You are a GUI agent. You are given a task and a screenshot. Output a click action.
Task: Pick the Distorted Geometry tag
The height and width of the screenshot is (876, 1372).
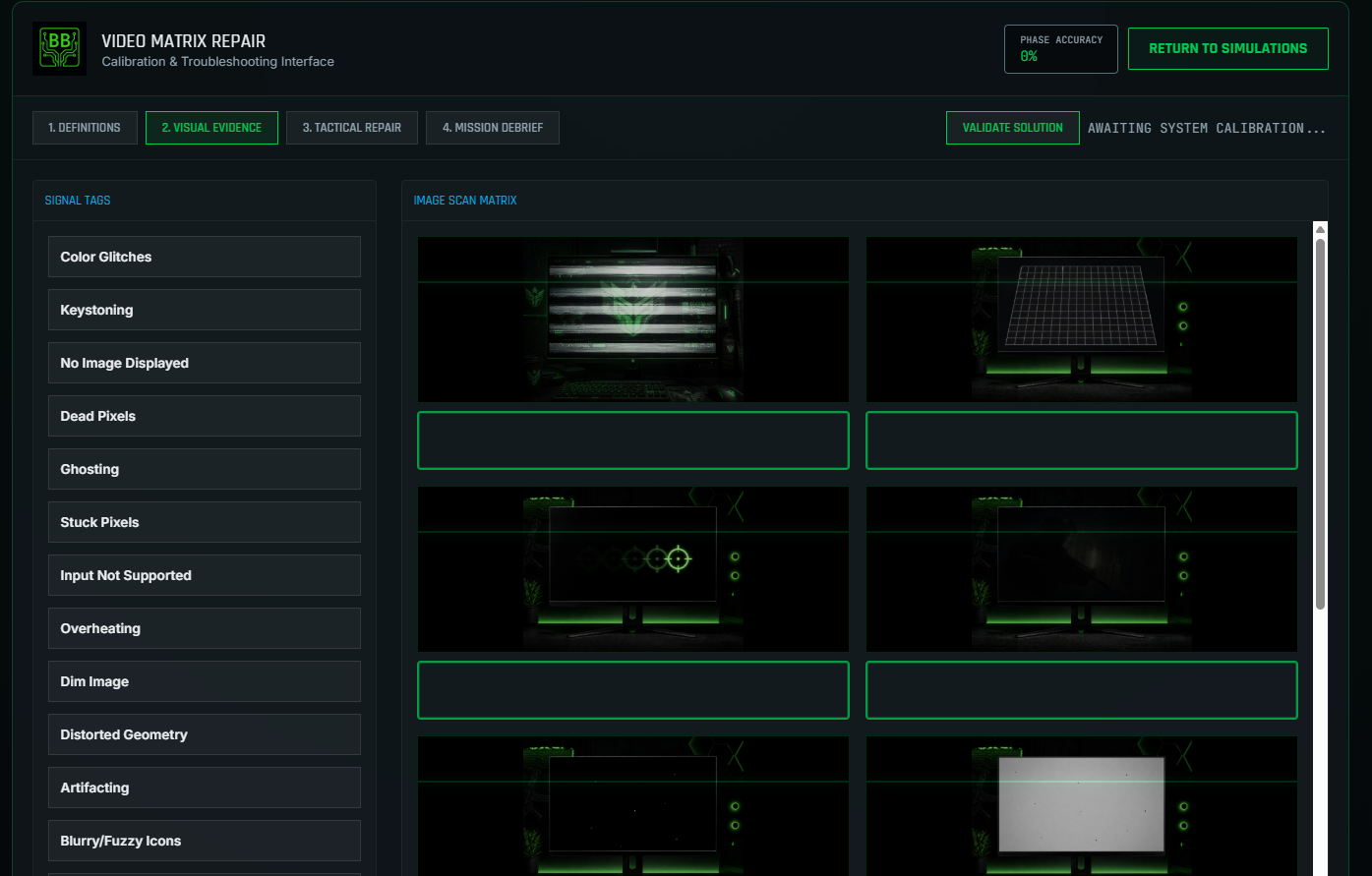[x=205, y=734]
